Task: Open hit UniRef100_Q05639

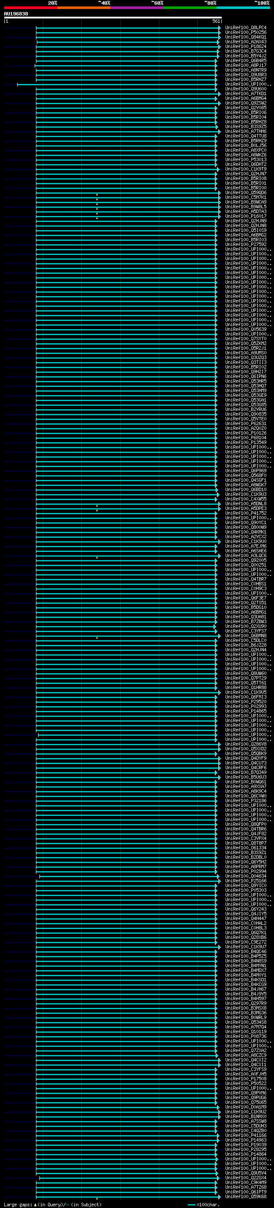Action: [x=246, y=329]
